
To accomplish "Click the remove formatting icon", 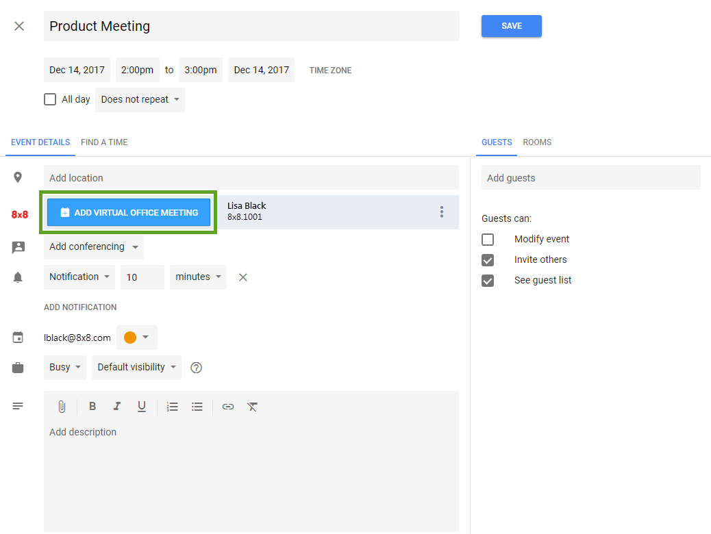I will click(x=252, y=406).
